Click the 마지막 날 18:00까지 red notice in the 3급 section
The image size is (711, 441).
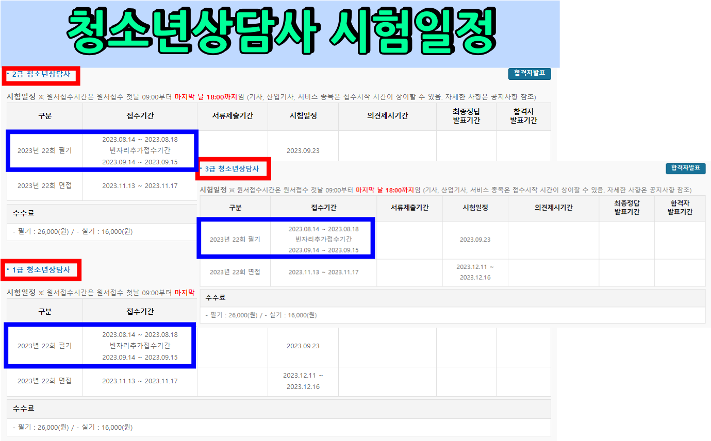pyautogui.click(x=385, y=190)
